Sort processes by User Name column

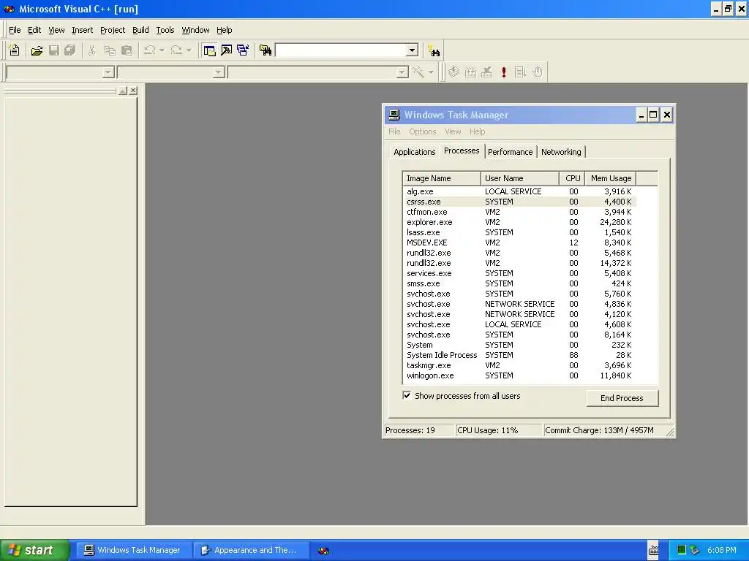tap(520, 178)
